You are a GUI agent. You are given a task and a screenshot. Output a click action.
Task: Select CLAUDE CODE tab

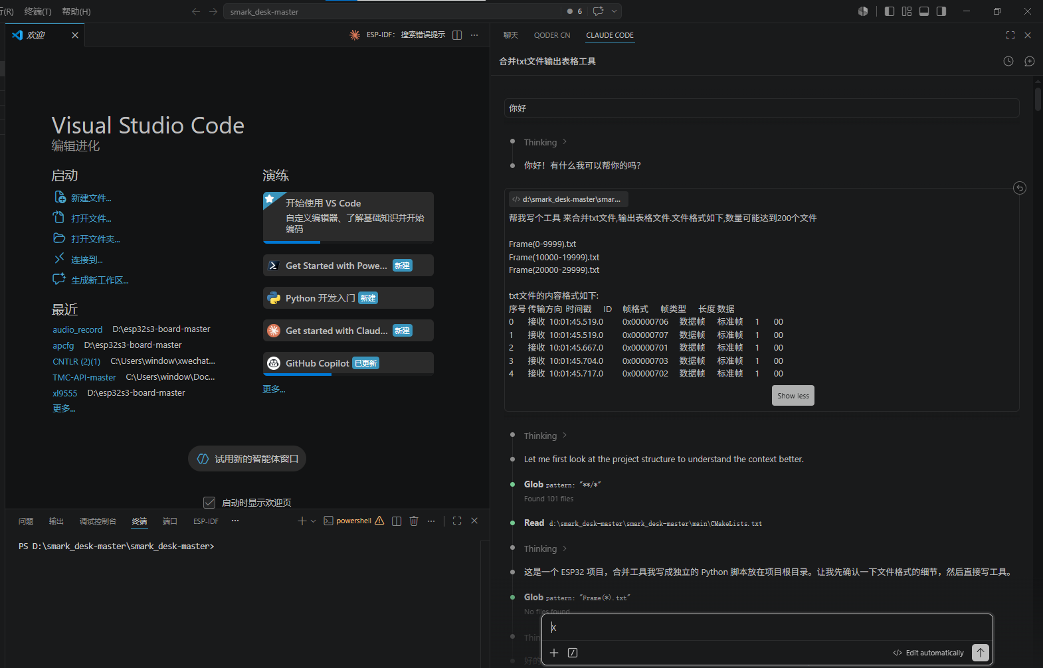610,35
